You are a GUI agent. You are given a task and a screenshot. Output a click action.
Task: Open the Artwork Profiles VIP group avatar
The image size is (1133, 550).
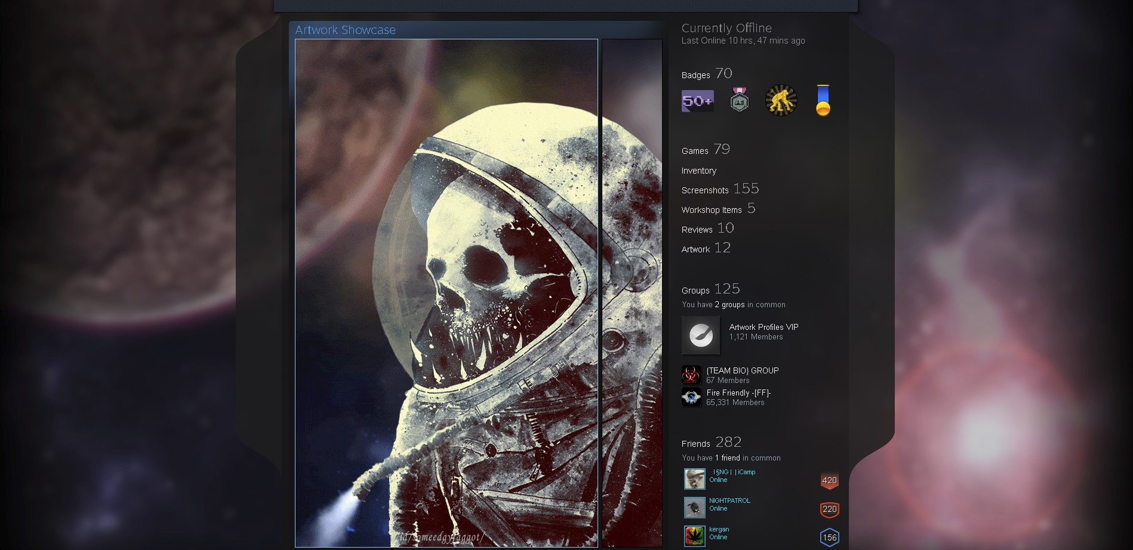click(701, 335)
